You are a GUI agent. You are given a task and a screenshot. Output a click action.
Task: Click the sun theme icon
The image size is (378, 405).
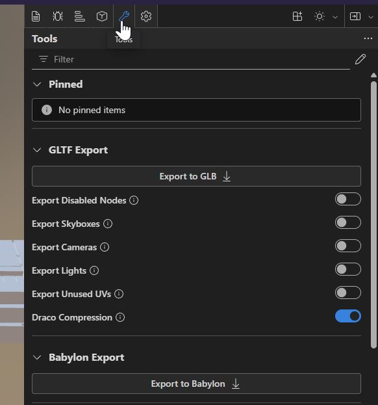pyautogui.click(x=320, y=16)
